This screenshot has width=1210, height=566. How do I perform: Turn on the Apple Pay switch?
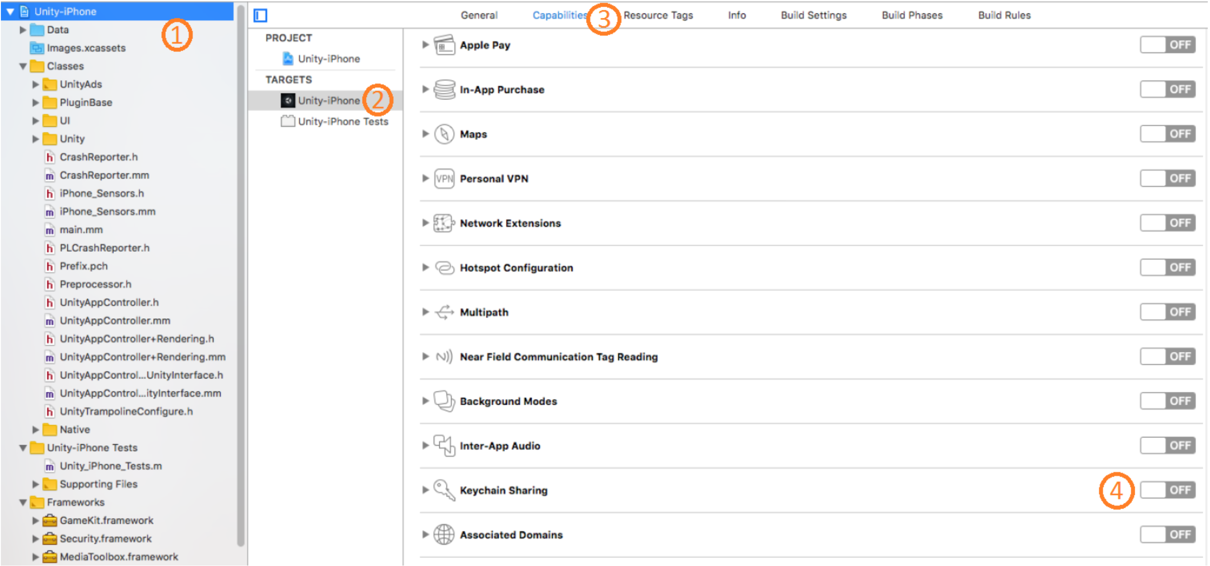pos(1168,45)
